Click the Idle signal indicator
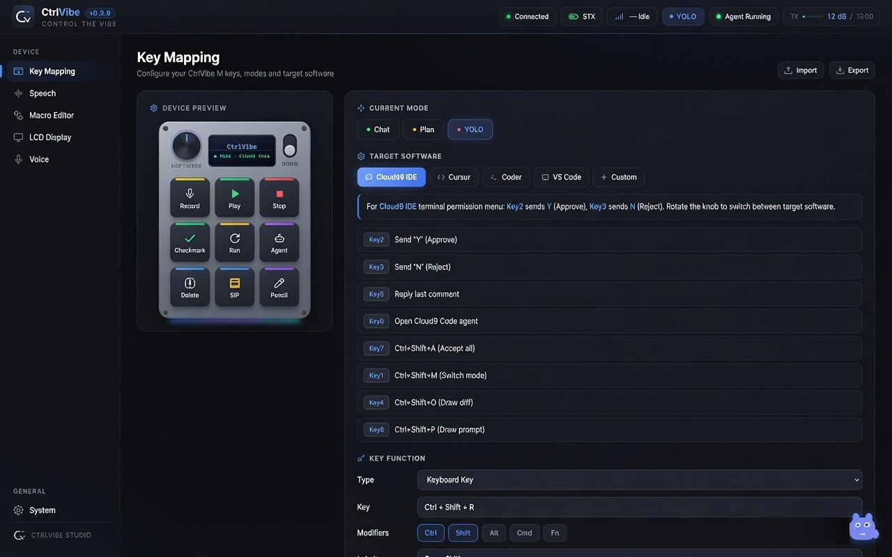 [633, 17]
